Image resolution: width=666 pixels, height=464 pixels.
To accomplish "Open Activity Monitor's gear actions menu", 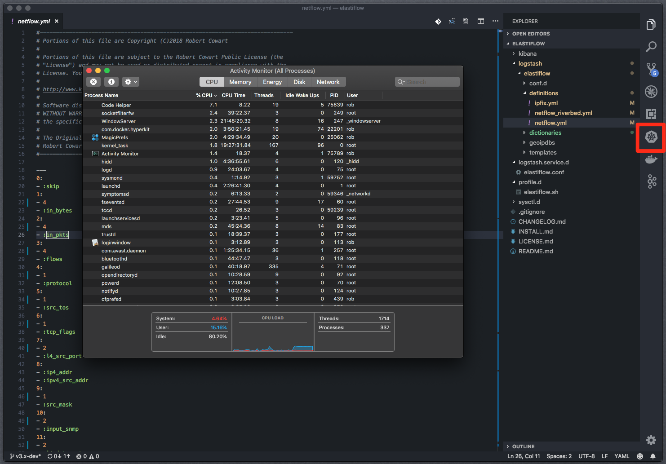I will 130,81.
